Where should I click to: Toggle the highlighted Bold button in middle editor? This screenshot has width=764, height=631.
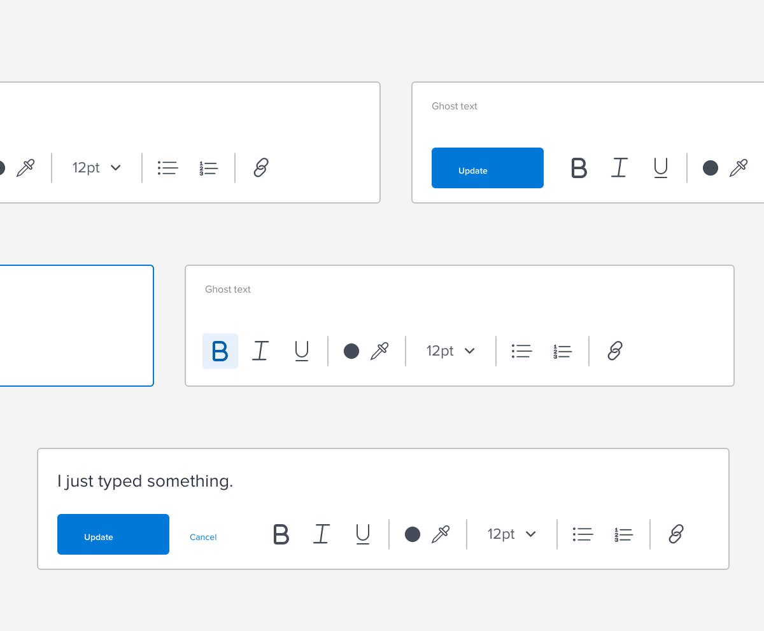[220, 351]
